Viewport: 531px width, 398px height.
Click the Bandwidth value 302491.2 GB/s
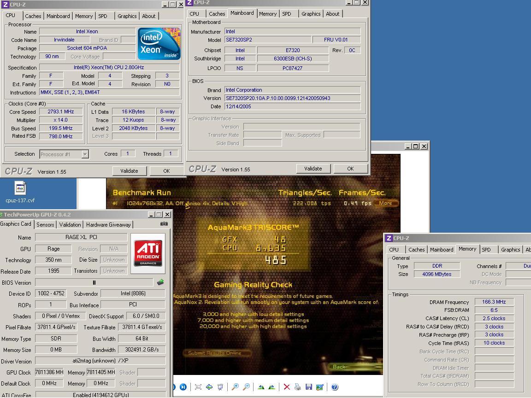click(142, 350)
